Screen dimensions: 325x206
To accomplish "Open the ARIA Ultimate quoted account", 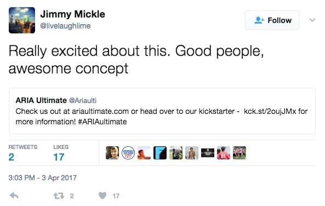I will click(x=41, y=100).
